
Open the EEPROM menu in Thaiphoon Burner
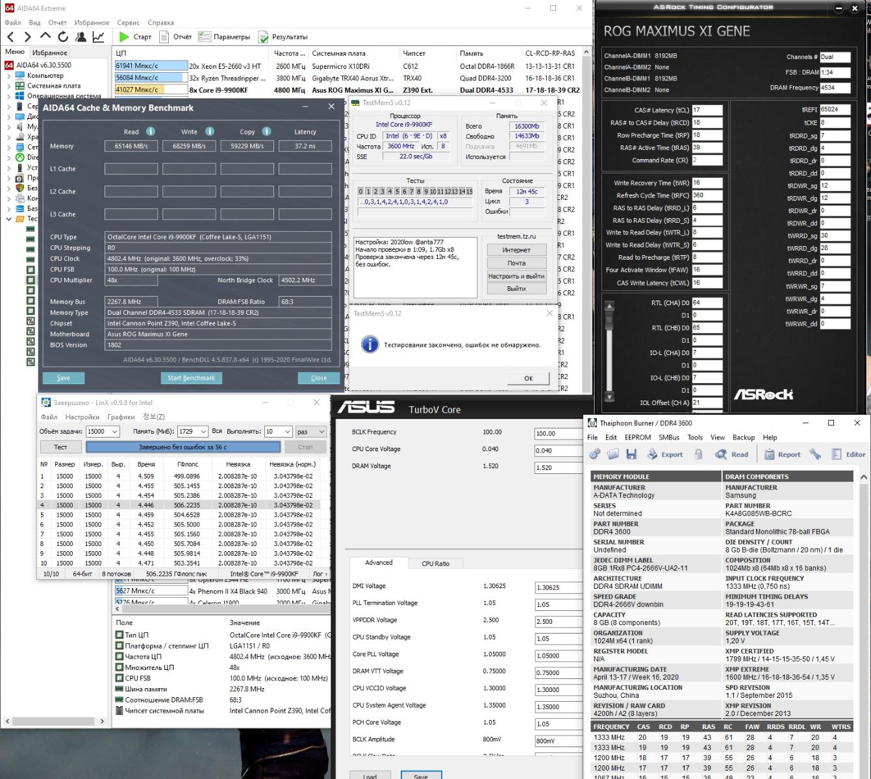tap(637, 438)
